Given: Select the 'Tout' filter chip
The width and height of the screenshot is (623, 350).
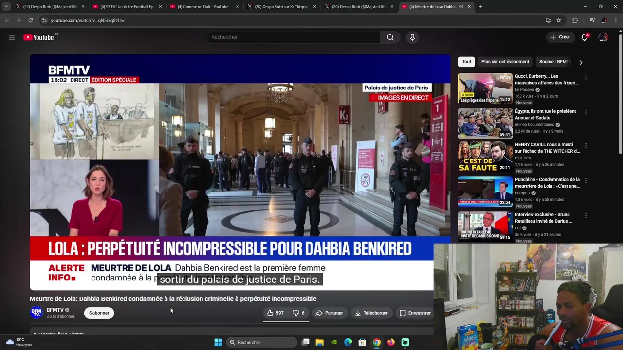Looking at the screenshot, I should pos(466,62).
